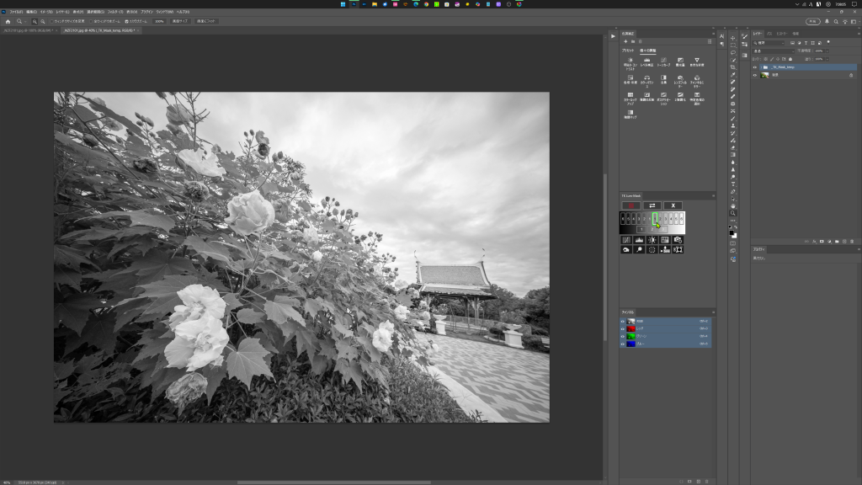This screenshot has height=485, width=862.
Task: Expand the _TK_Mask_temp layer group
Action: click(760, 67)
